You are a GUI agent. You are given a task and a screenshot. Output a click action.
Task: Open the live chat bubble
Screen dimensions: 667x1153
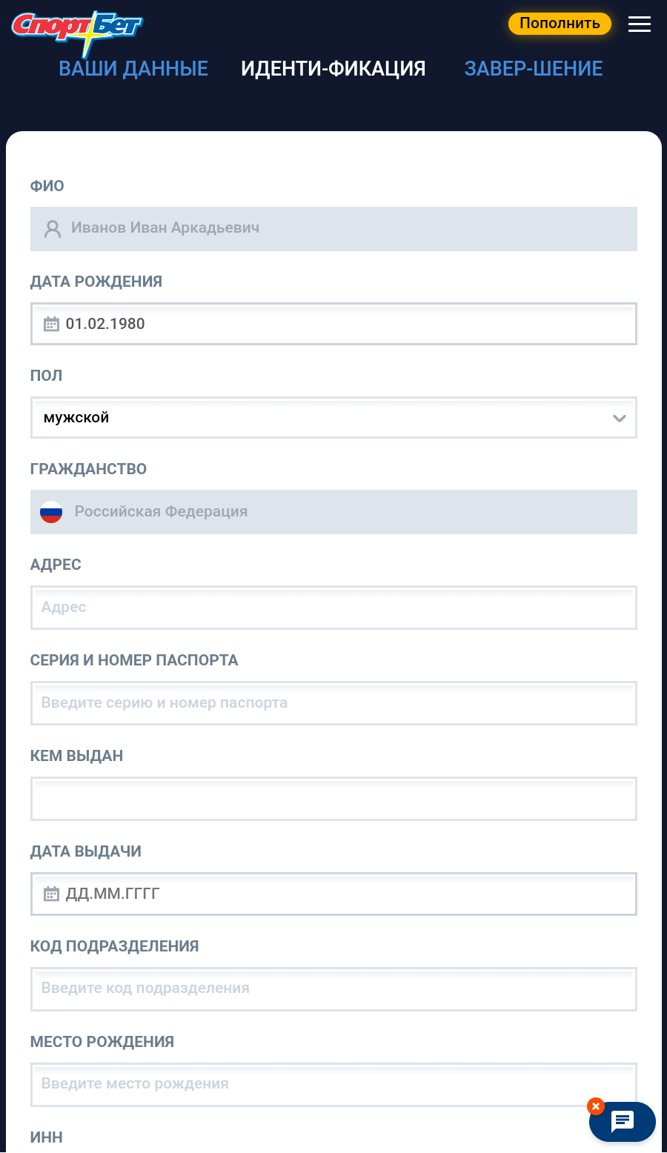click(623, 1122)
